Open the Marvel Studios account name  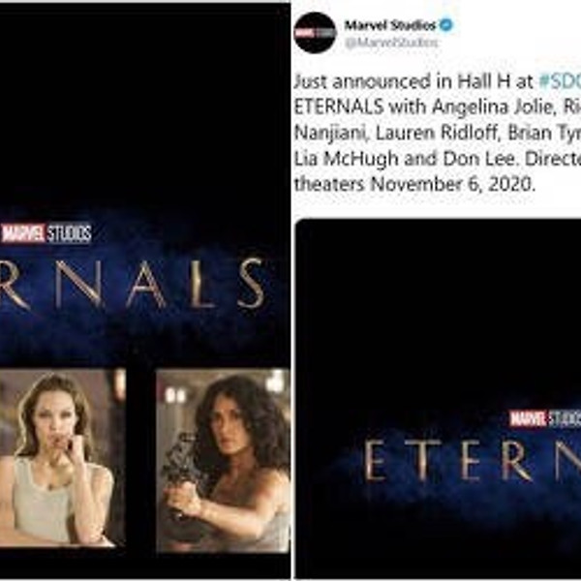390,25
